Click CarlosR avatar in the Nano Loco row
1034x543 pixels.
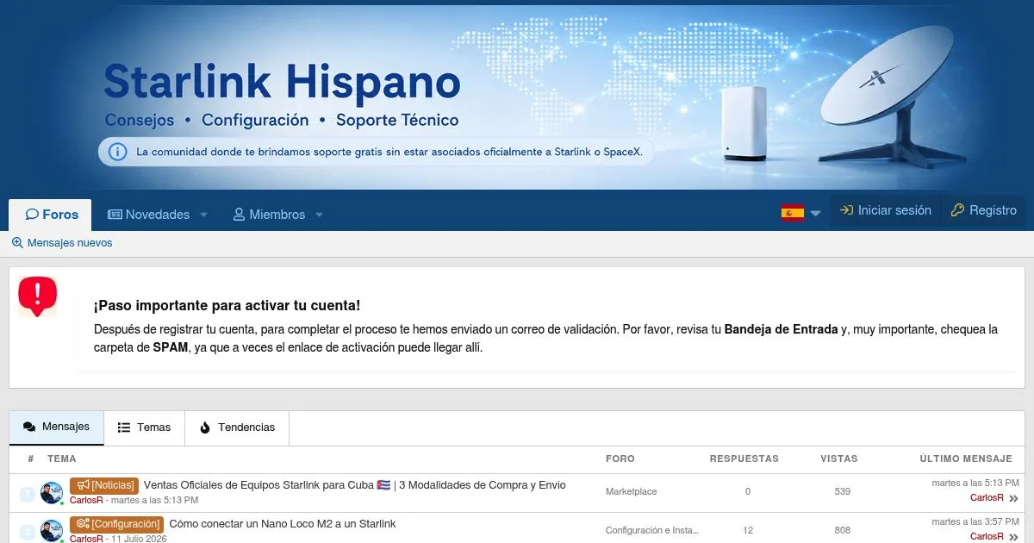click(52, 531)
